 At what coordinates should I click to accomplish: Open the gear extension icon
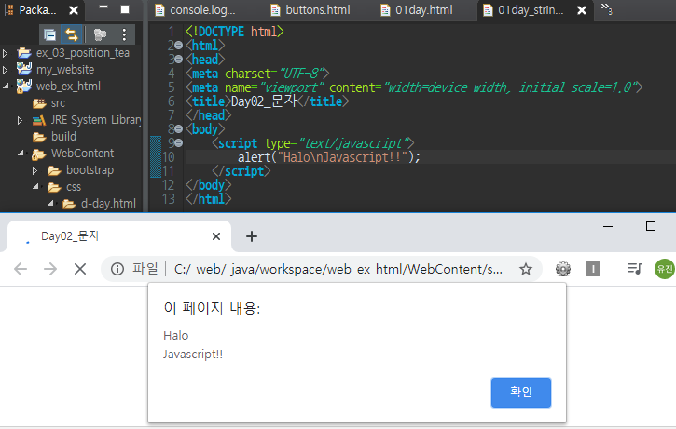[x=562, y=269]
